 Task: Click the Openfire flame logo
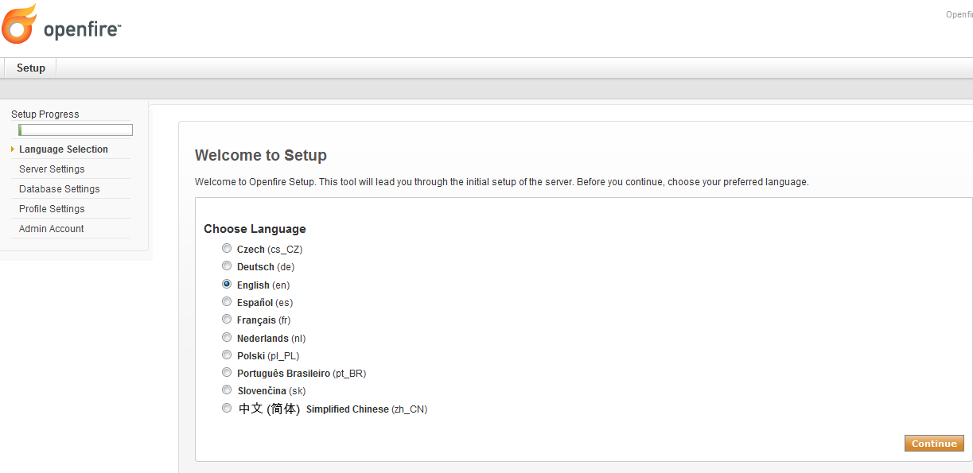click(19, 24)
